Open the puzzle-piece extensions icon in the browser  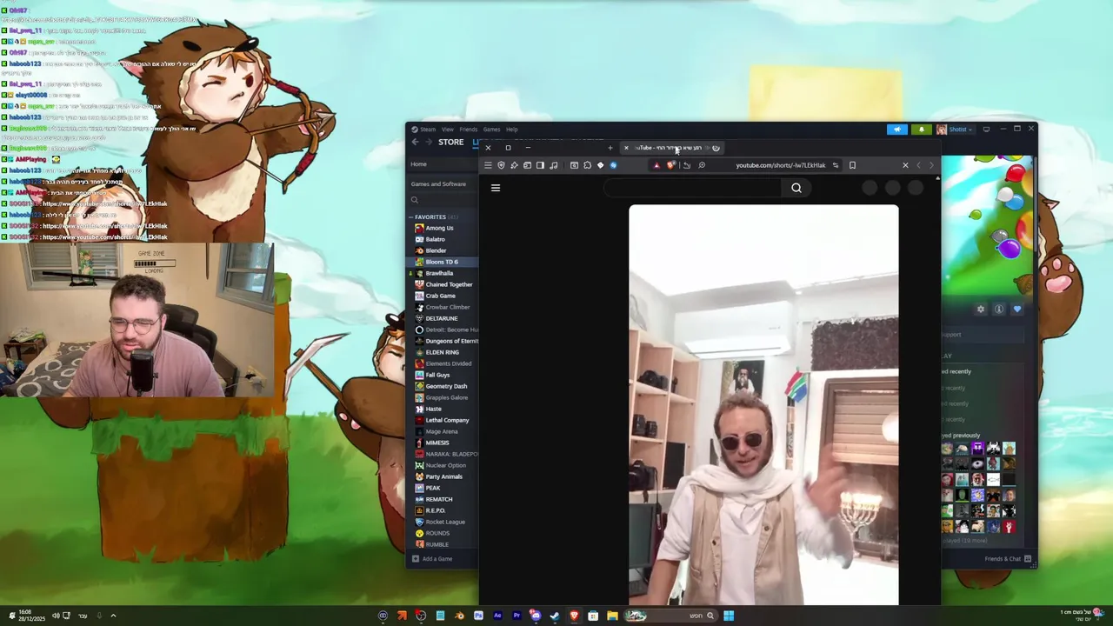click(x=587, y=165)
